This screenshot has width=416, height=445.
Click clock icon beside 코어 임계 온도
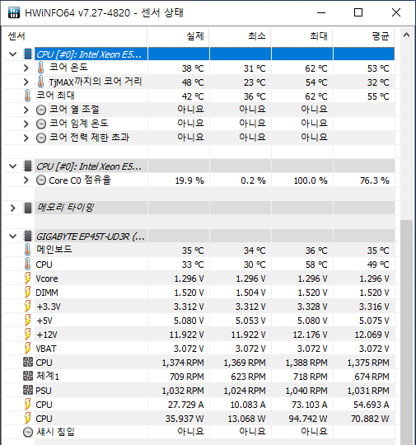point(41,124)
